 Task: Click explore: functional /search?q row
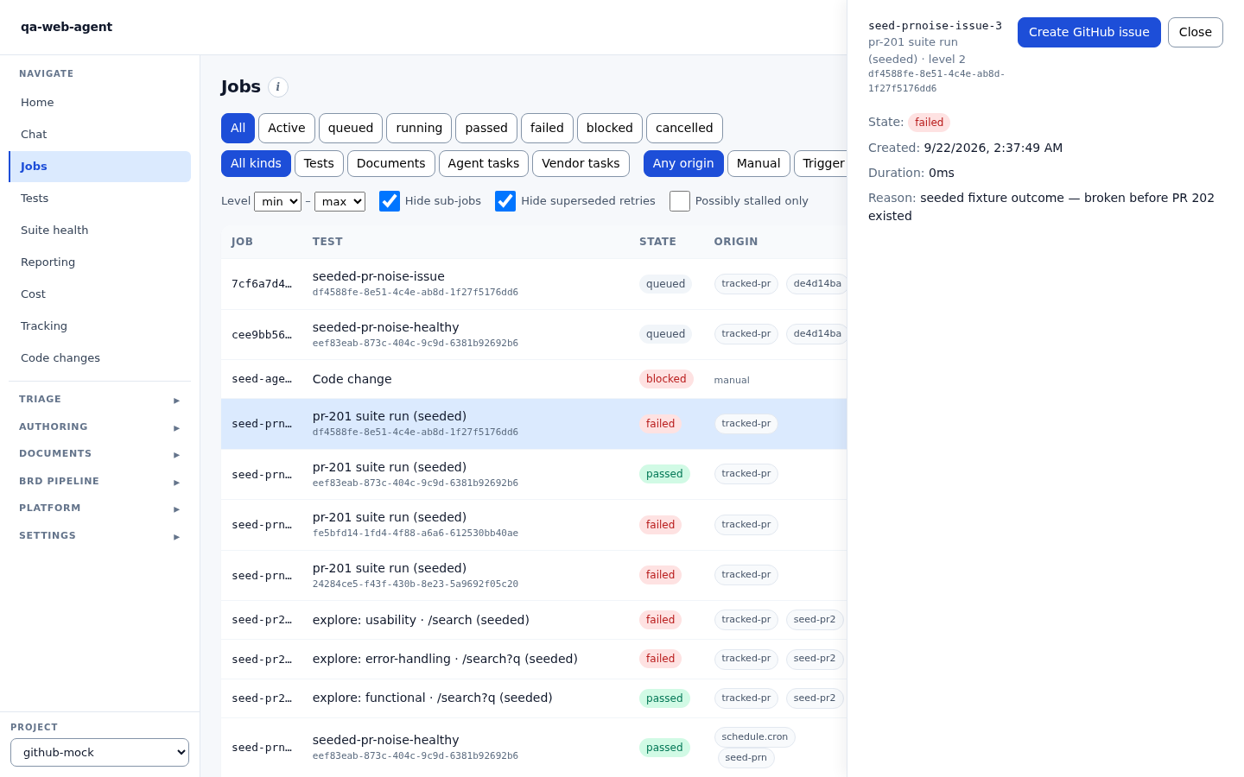coord(534,698)
